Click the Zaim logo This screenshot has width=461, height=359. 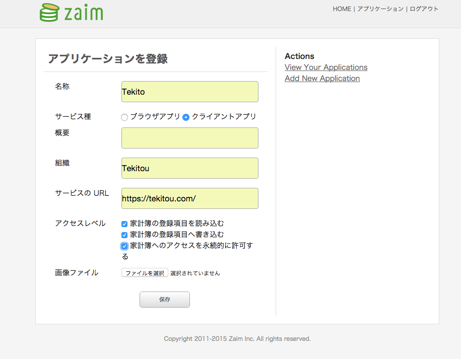(x=72, y=13)
